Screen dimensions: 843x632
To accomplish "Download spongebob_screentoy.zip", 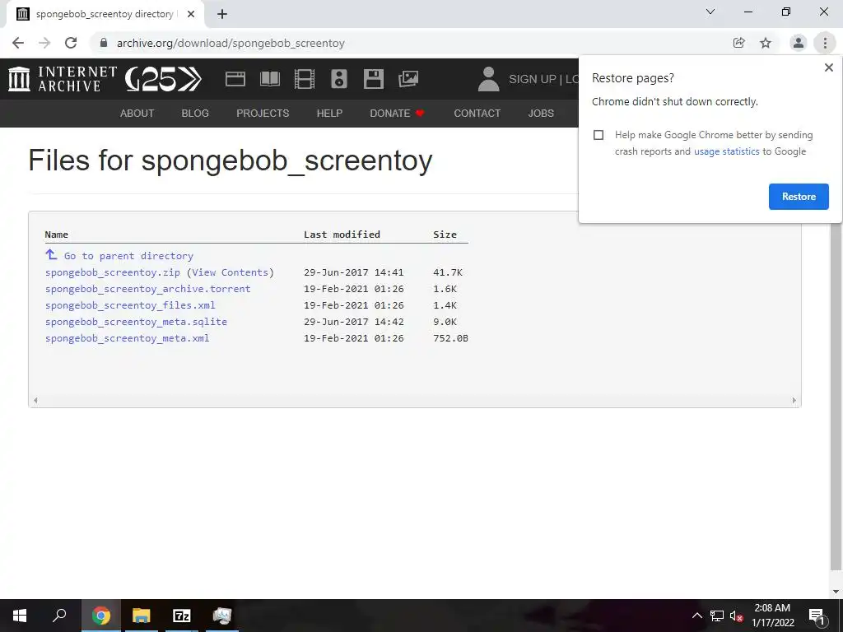I will pyautogui.click(x=113, y=272).
